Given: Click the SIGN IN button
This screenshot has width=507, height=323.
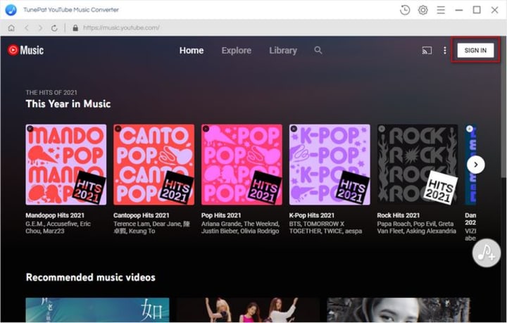Looking at the screenshot, I should tap(475, 51).
